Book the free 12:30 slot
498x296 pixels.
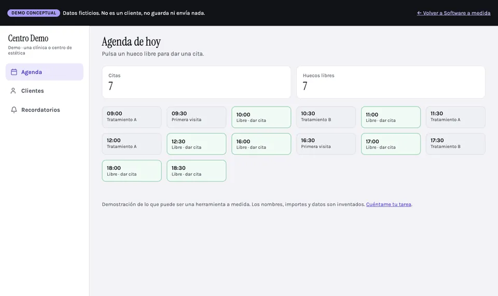click(x=196, y=144)
